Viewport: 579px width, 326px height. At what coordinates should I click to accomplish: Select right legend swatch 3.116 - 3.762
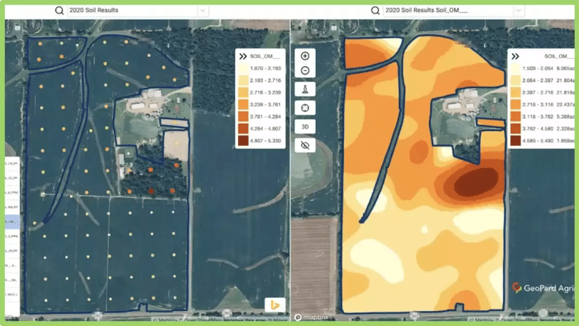[515, 117]
